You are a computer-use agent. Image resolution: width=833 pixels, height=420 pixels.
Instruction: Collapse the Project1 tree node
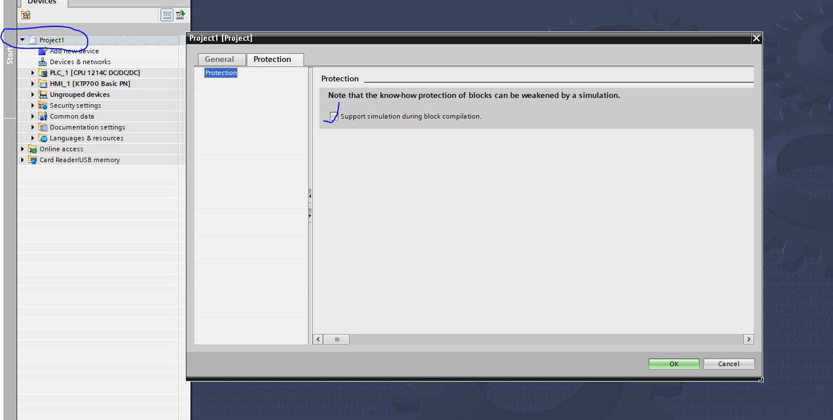[22, 40]
